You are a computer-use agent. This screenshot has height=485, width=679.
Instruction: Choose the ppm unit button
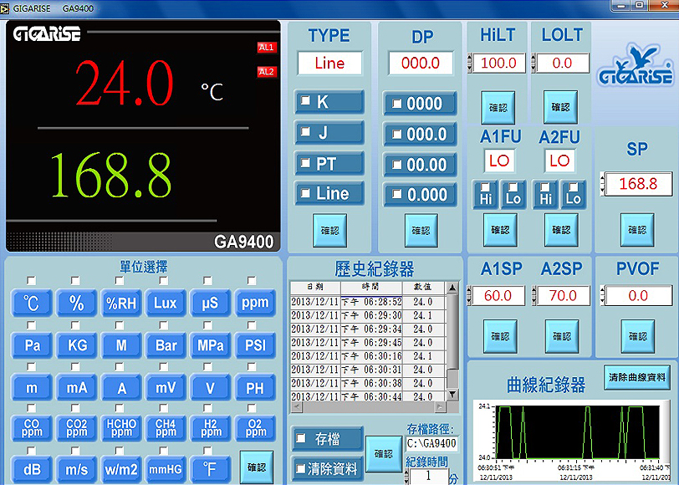pos(255,303)
